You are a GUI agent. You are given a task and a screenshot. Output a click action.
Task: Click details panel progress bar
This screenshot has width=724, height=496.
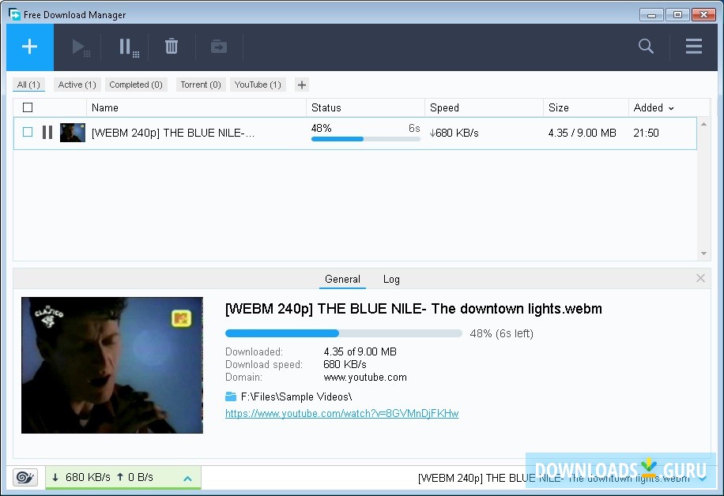344,333
